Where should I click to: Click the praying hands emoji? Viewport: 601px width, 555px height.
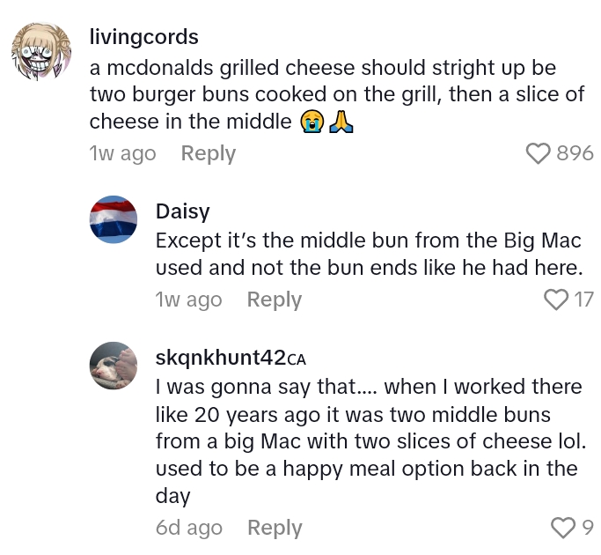(341, 122)
